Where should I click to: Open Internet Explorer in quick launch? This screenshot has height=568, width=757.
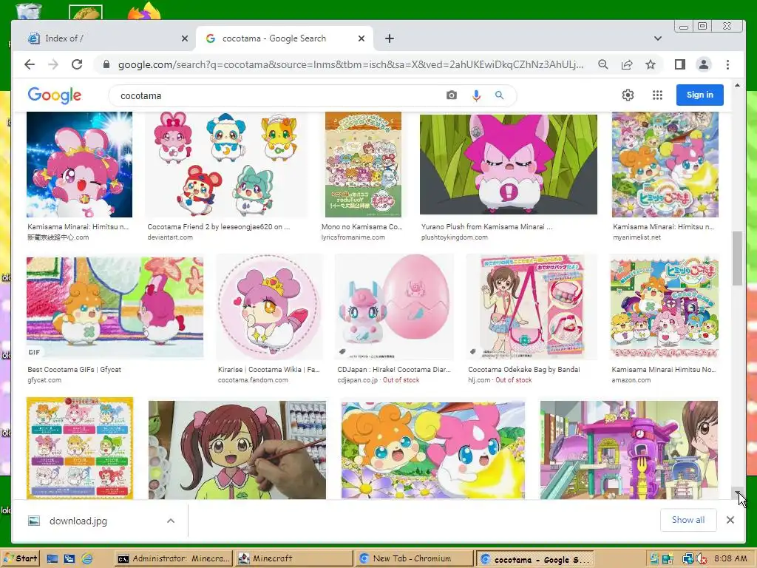[x=87, y=558]
